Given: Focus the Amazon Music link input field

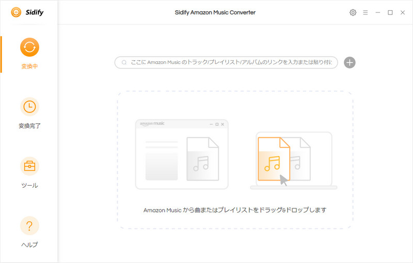Looking at the screenshot, I should (x=226, y=62).
